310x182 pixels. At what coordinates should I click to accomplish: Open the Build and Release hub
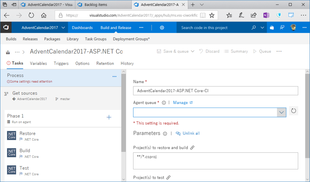click(116, 28)
